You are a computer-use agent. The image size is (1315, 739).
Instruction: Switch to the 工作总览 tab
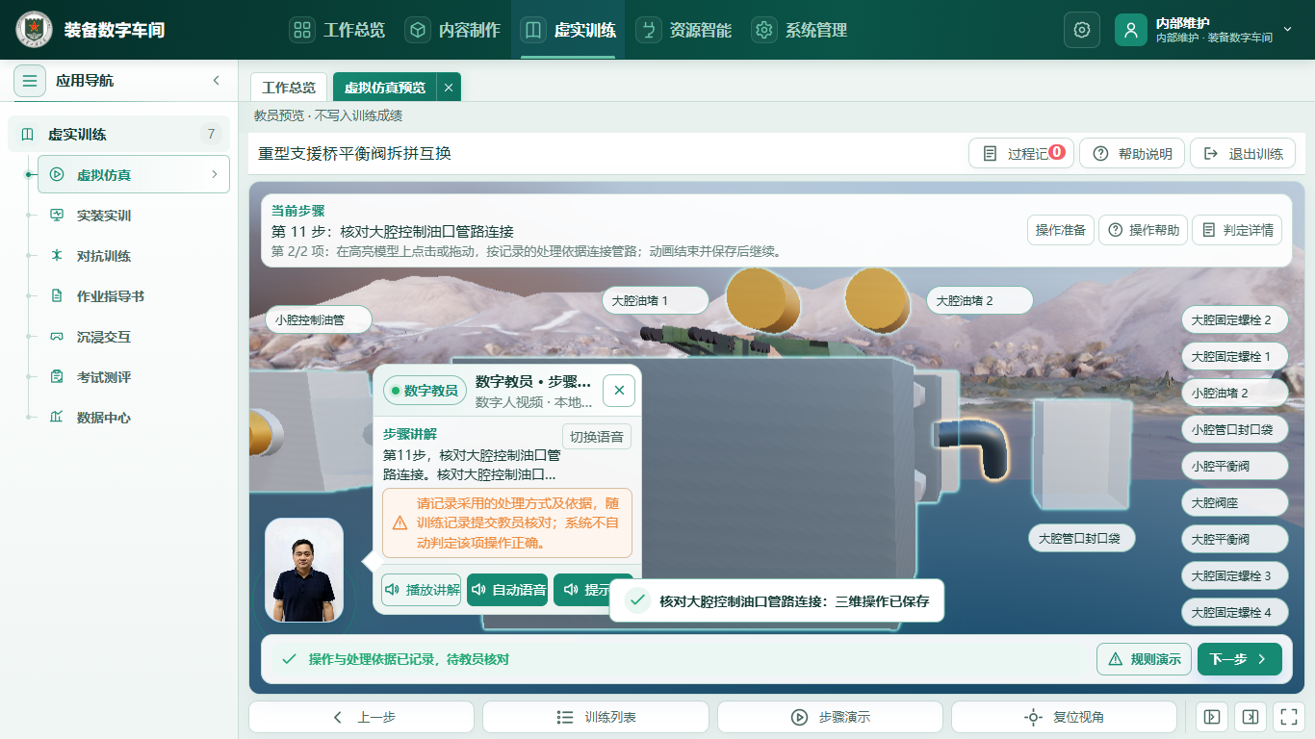[x=289, y=87]
